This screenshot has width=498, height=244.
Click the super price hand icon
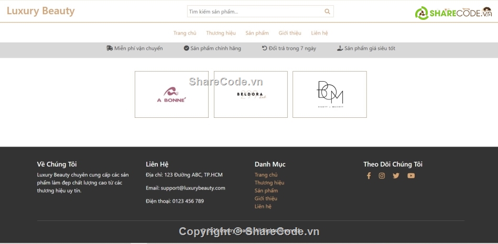tap(340, 48)
